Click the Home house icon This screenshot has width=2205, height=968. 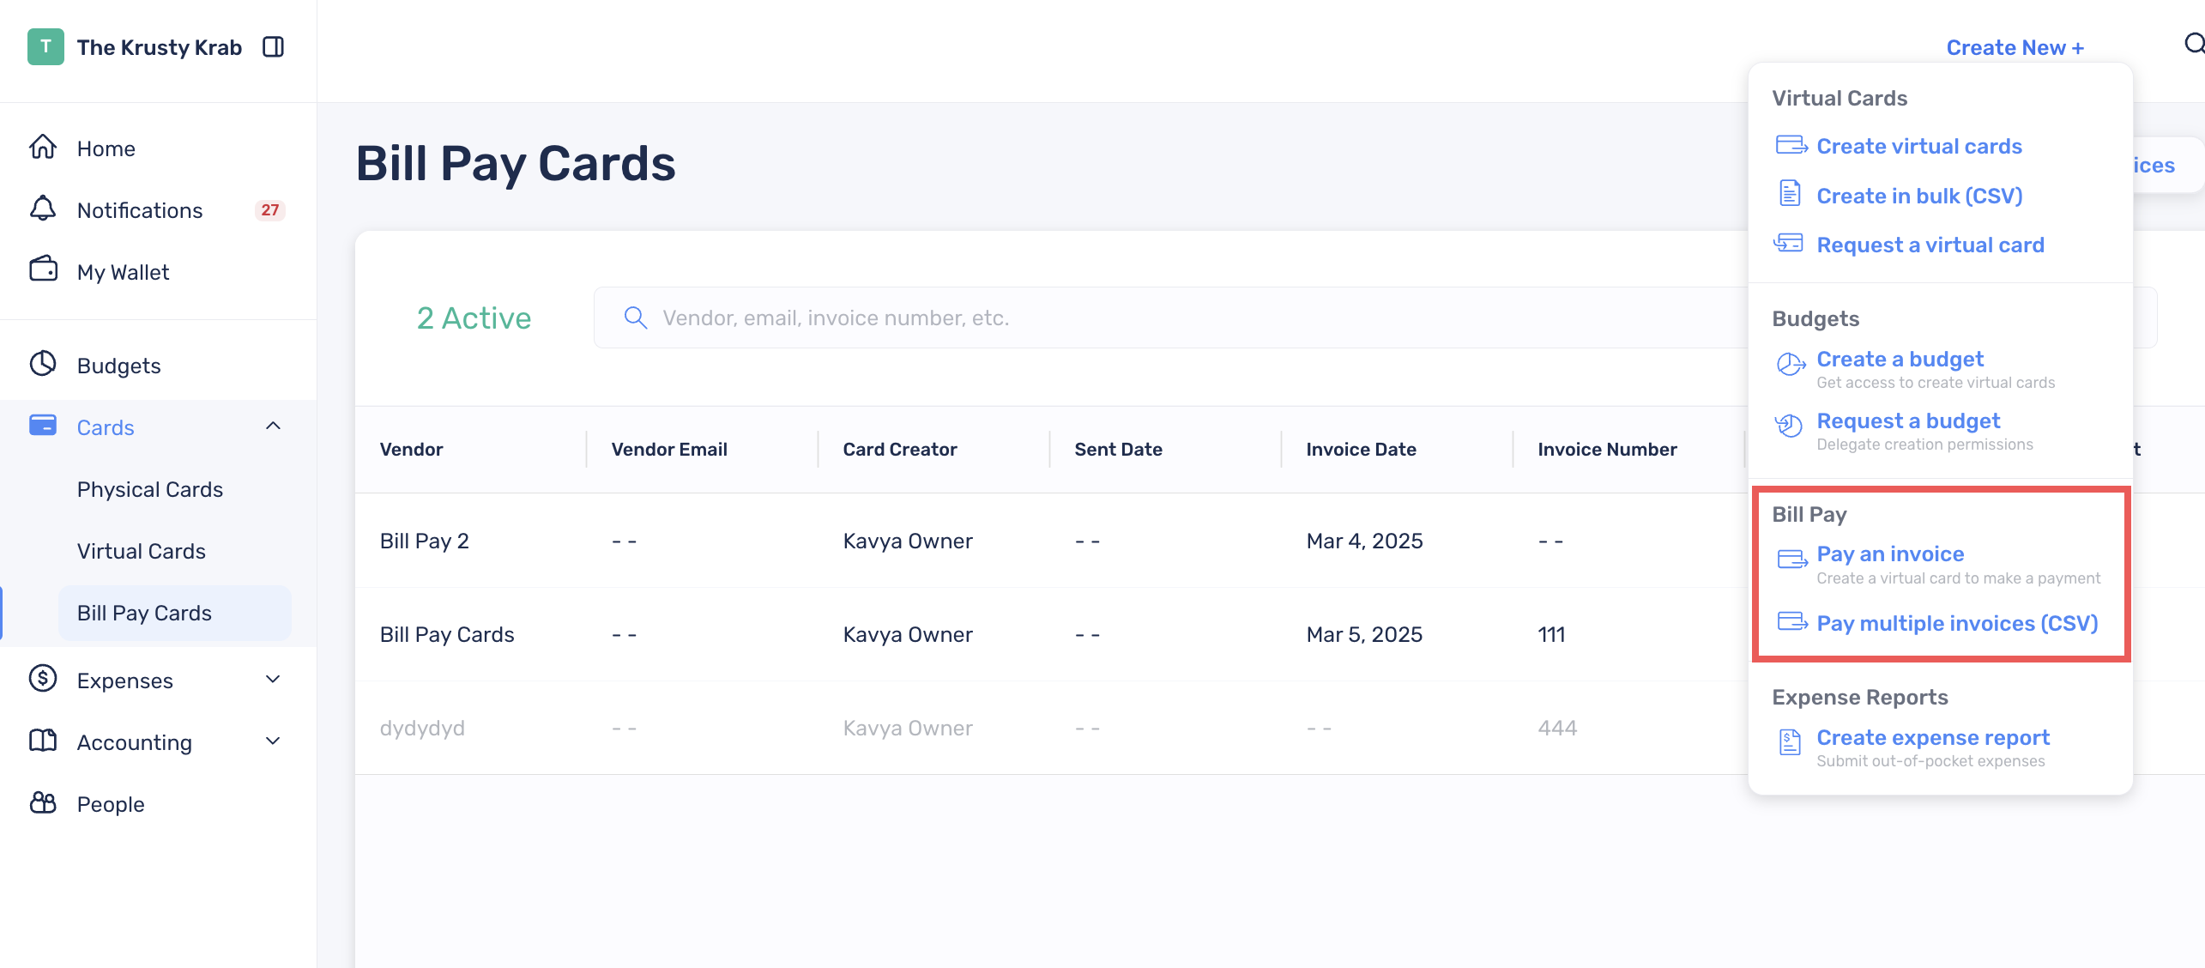43,148
